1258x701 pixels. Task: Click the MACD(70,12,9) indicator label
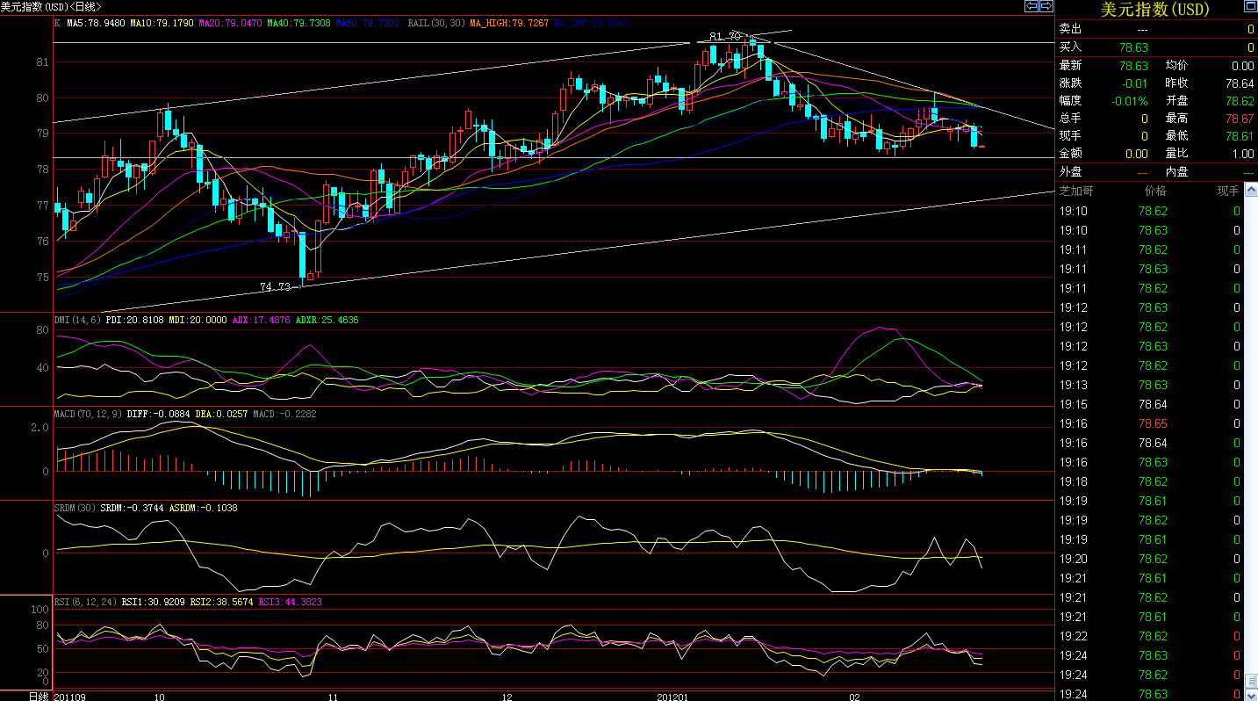click(x=87, y=413)
